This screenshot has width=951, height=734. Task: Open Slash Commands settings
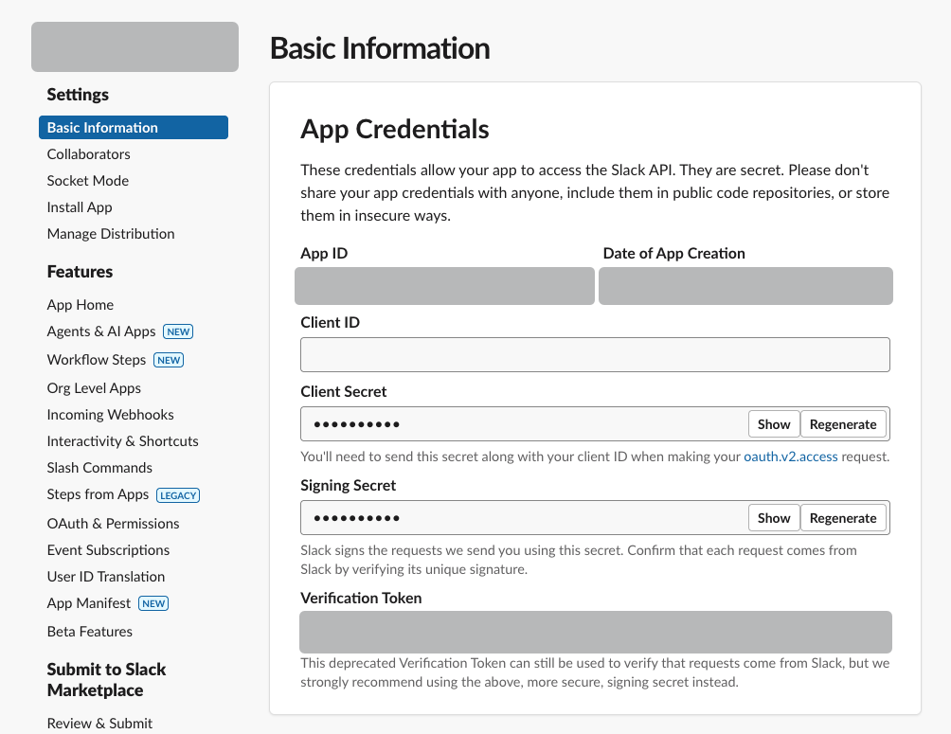coord(99,467)
